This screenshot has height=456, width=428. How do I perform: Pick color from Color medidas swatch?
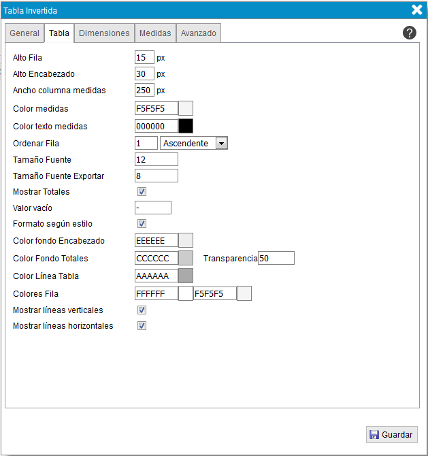186,108
